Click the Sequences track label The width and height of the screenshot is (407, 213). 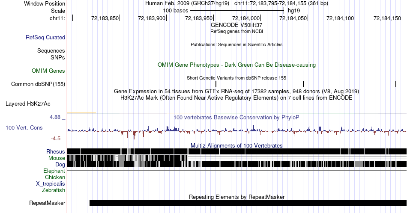click(51, 50)
